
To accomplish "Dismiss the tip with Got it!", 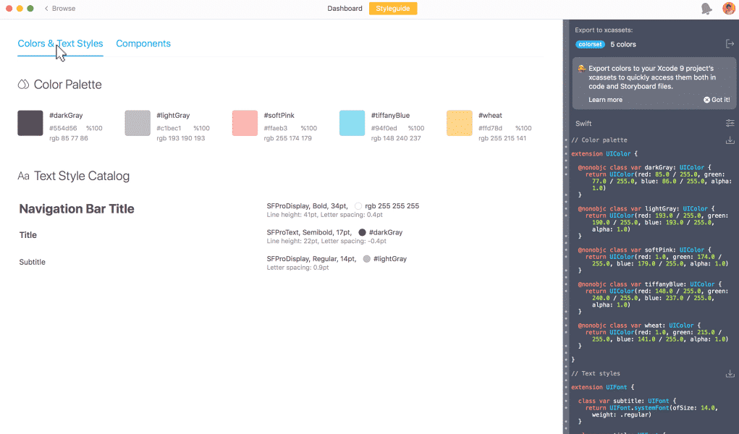I will 717,100.
